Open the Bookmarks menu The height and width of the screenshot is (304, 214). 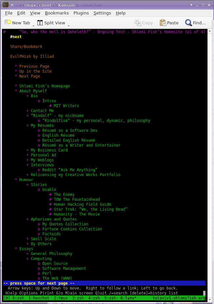click(x=57, y=13)
